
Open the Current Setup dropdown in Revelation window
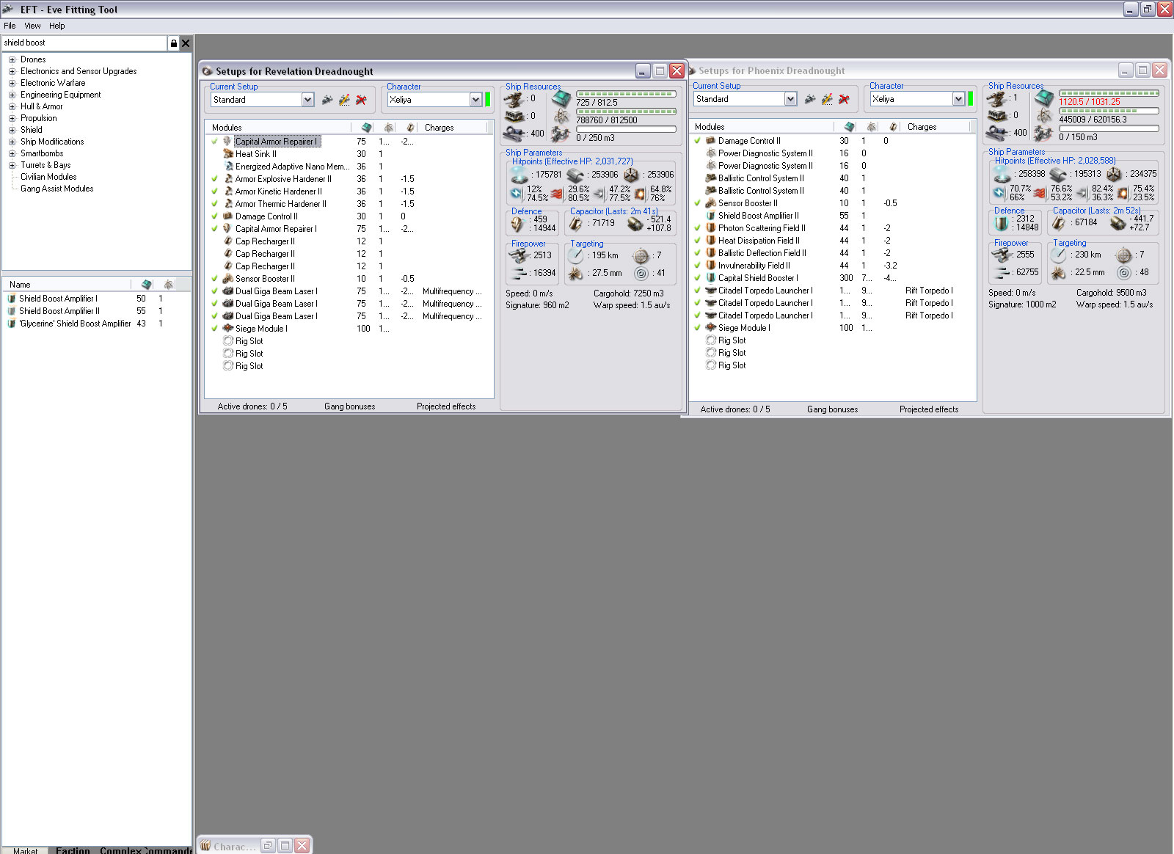click(308, 100)
